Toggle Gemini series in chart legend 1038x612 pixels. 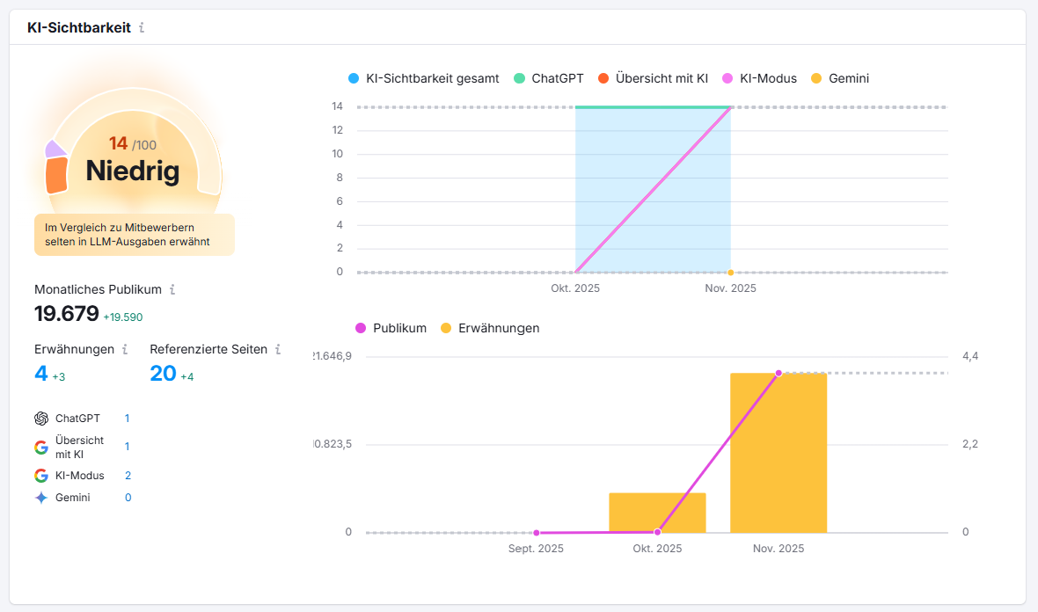(x=840, y=78)
